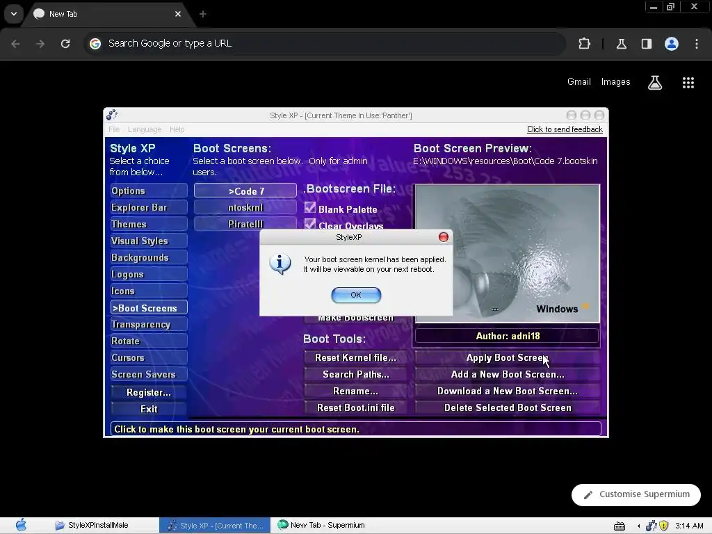Viewport: 712px width, 534px height.
Task: Select the Code 7 boot screen
Action: (245, 191)
